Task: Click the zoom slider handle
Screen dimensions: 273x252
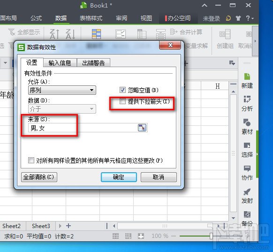Action: click(x=211, y=236)
